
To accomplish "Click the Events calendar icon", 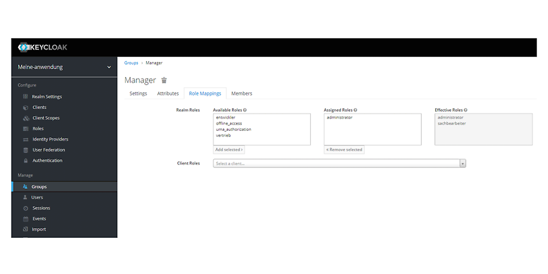I will tap(26, 219).
